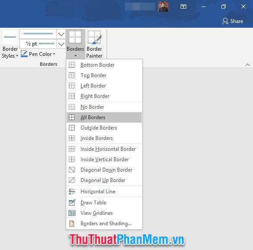Click the No Border grid icon
Image resolution: width=253 pixels, height=250 pixels.
[71, 107]
